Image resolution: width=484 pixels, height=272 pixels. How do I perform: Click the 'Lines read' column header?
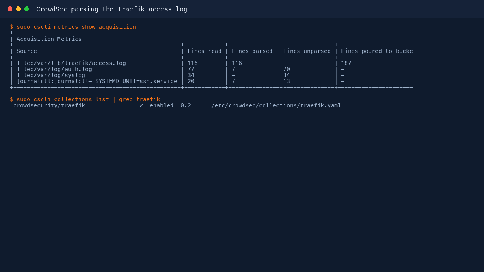[x=205, y=51]
